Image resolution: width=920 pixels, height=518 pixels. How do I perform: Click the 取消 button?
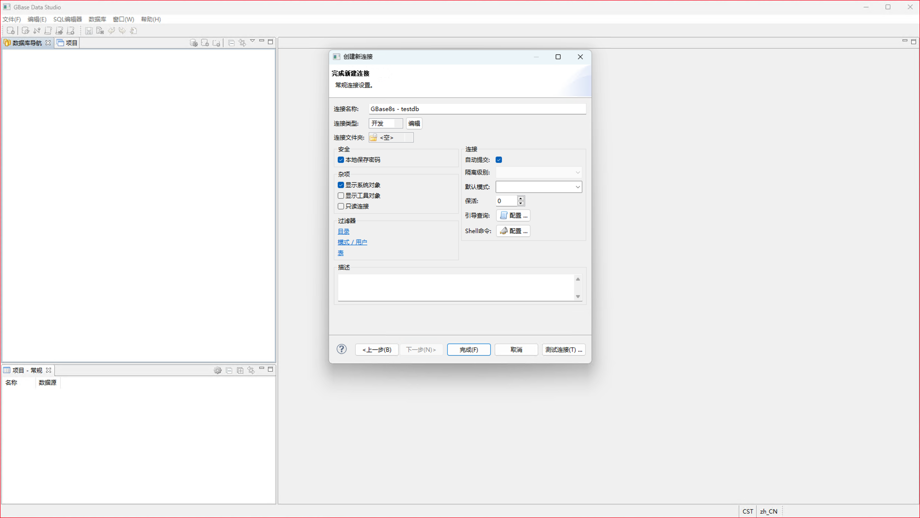(x=516, y=349)
